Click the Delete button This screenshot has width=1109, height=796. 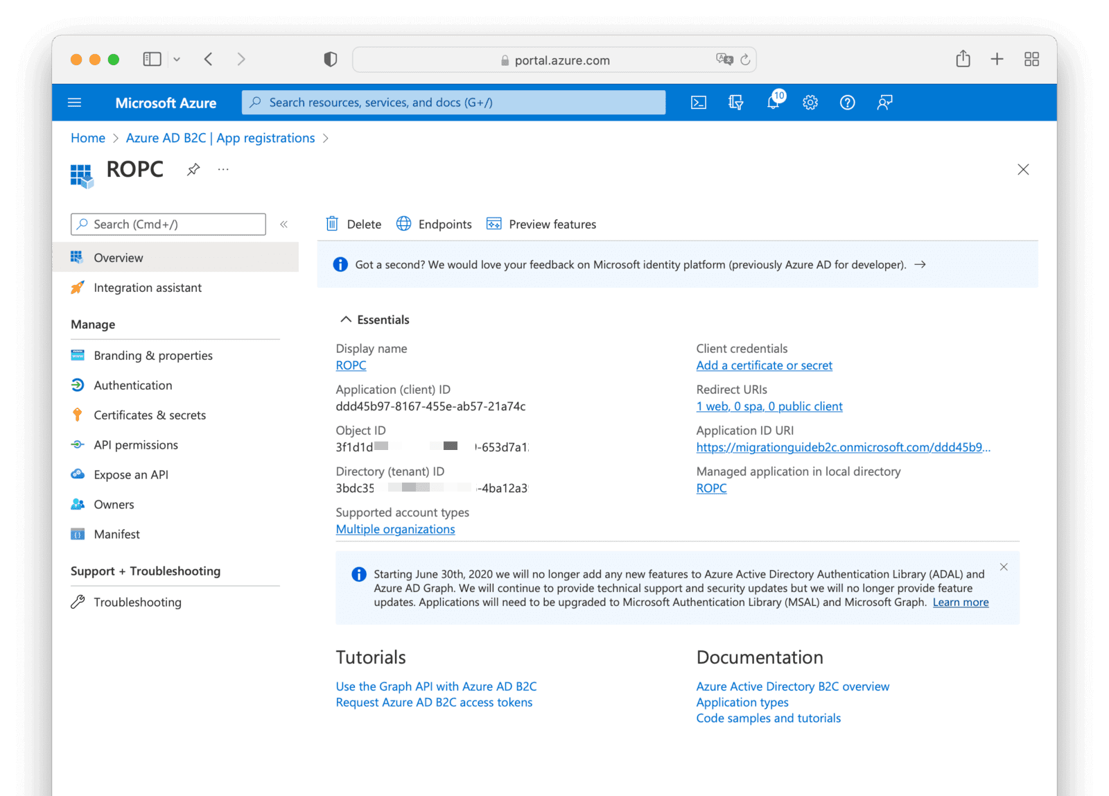pos(353,224)
